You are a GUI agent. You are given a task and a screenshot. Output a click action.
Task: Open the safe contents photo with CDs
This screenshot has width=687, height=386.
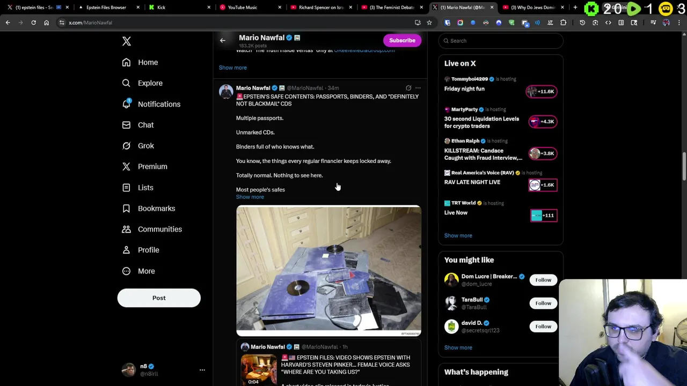pos(328,271)
